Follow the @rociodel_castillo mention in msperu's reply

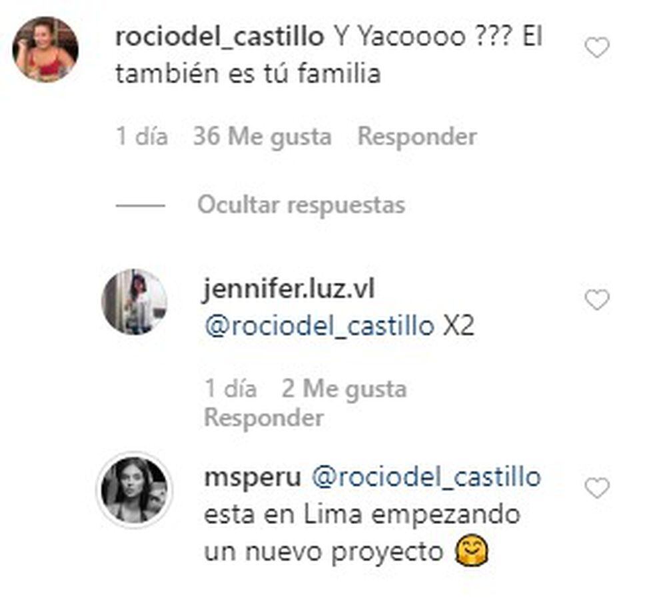(426, 477)
